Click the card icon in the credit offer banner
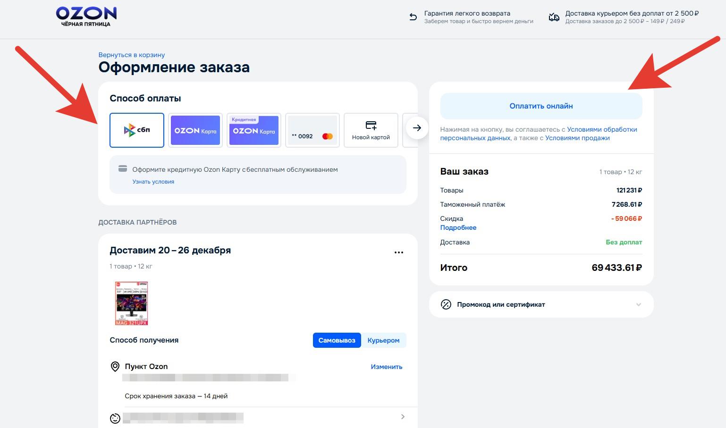The height and width of the screenshot is (428, 726). (x=123, y=169)
